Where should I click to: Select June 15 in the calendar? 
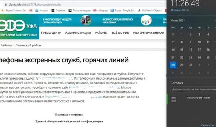pos(182,50)
